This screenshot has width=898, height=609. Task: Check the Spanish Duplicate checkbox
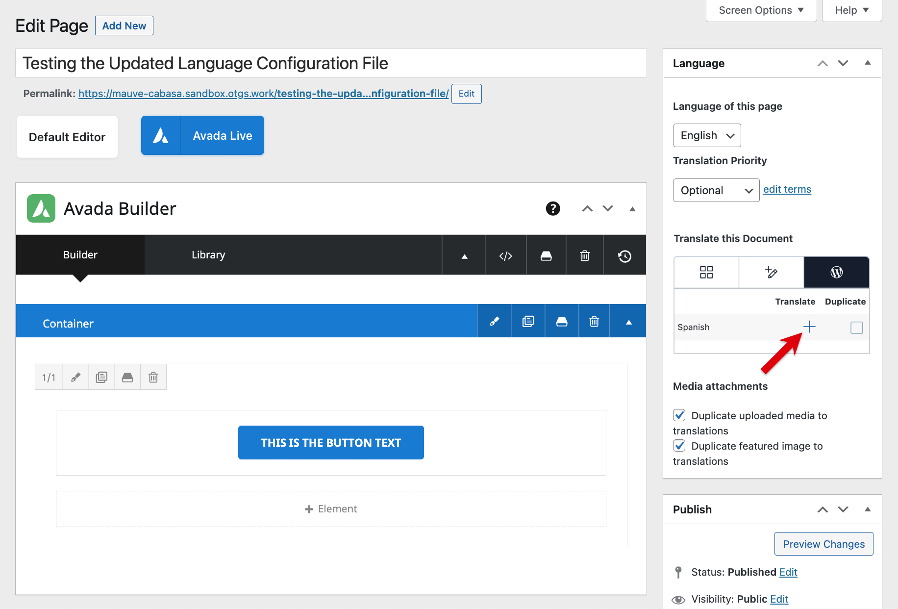[x=856, y=328]
